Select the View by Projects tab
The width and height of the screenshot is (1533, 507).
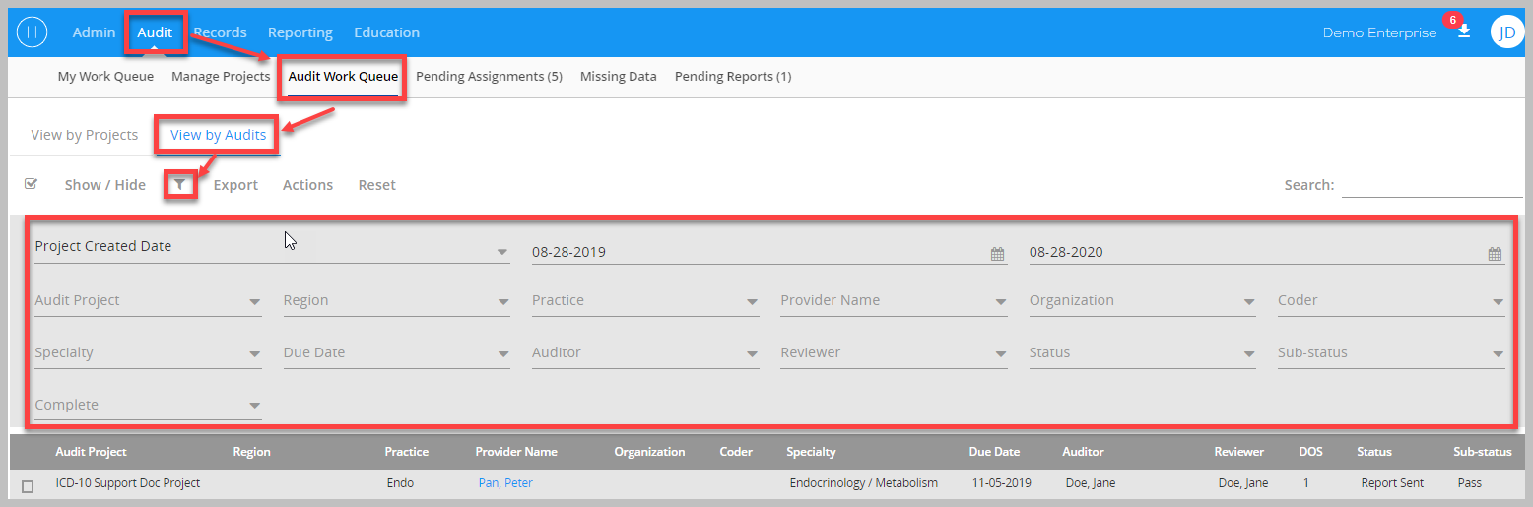[x=85, y=135]
